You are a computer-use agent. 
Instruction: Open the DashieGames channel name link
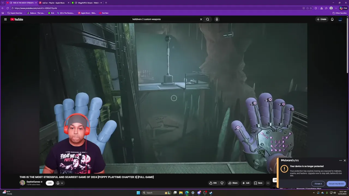(x=33, y=182)
